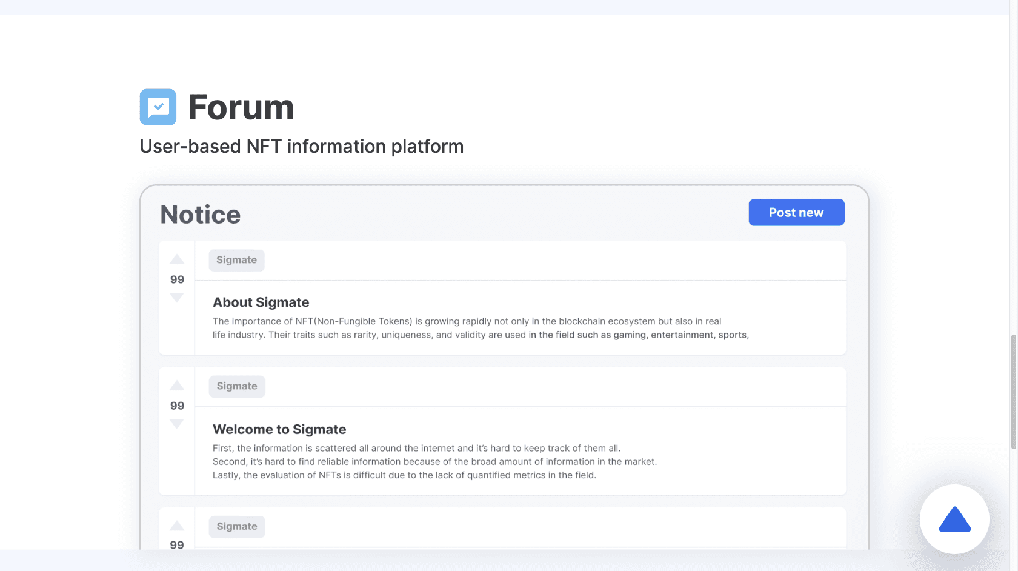Click the checkmark inside the Forum logo
Screen dimensions: 1018x571
click(158, 107)
